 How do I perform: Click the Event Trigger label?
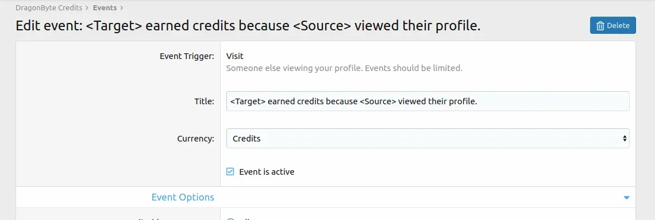point(187,56)
